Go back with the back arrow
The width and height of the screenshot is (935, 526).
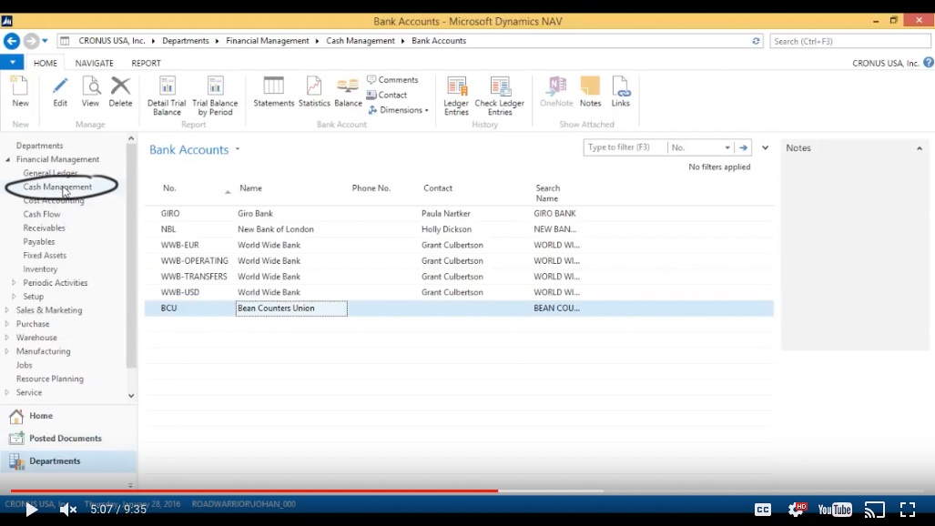click(x=11, y=41)
